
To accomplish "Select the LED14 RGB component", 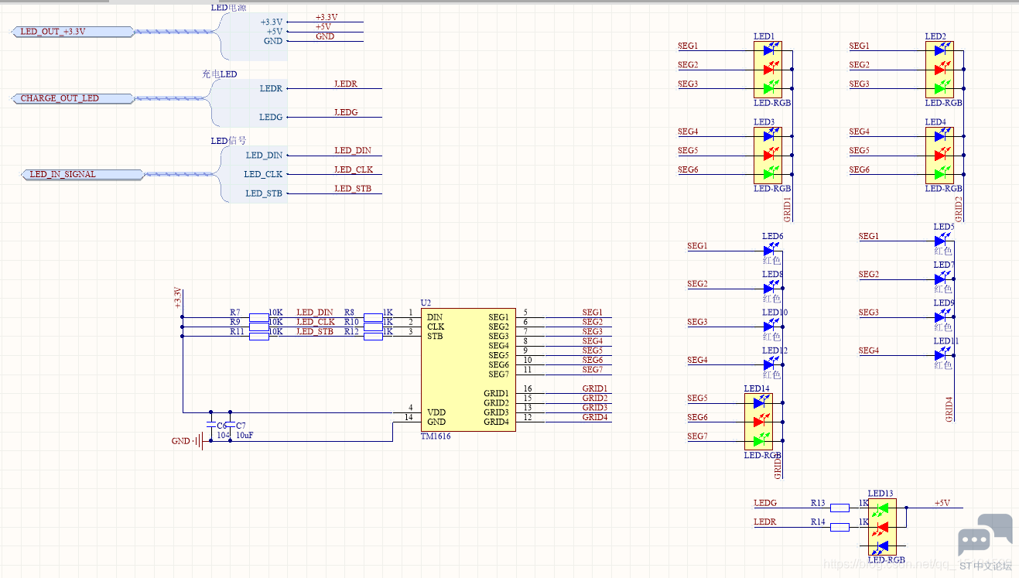I will click(x=758, y=421).
